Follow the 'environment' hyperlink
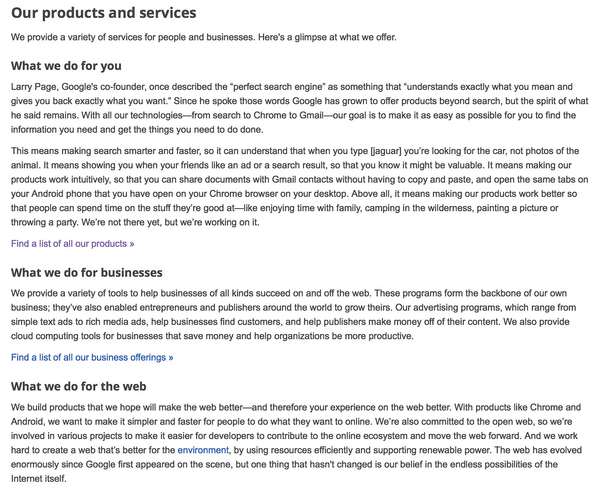The height and width of the screenshot is (490, 601). click(203, 450)
